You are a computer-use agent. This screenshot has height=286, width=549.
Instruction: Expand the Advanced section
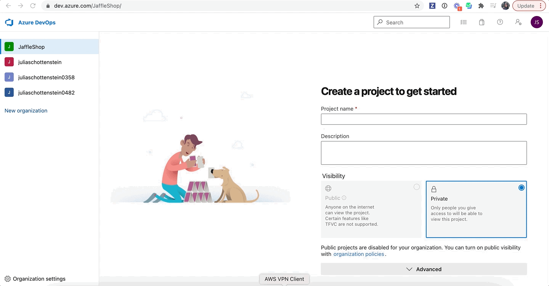point(424,269)
